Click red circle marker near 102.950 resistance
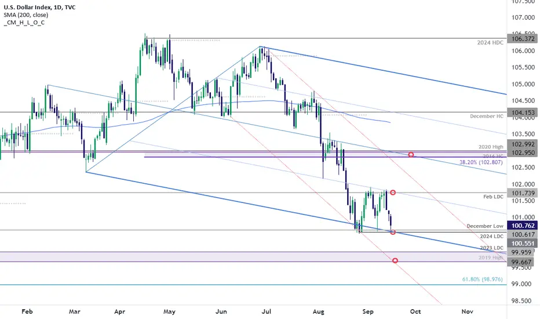The image size is (540, 319). pos(411,154)
